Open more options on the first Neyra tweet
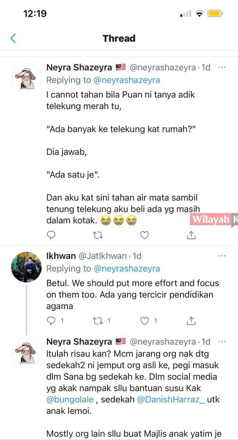 222,67
